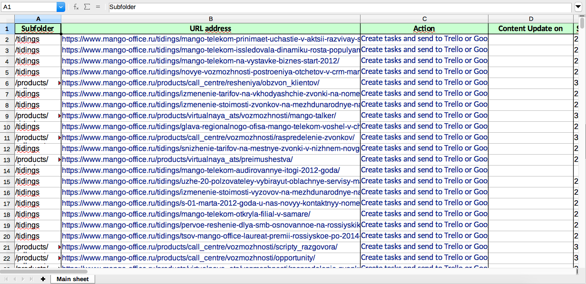586x284 pixels.
Task: Select the '/products/' cell in row 13
Action: (x=38, y=159)
